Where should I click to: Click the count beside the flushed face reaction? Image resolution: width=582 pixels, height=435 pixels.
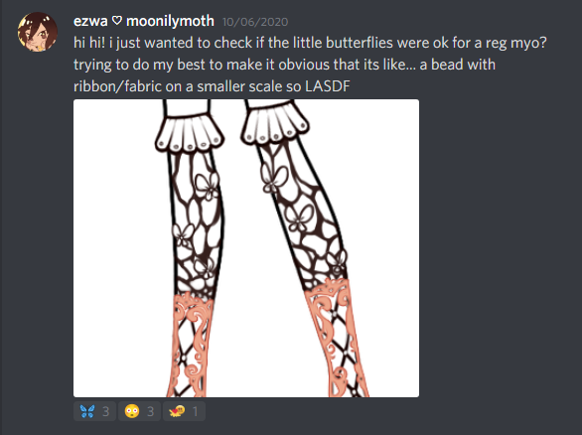tap(150, 411)
